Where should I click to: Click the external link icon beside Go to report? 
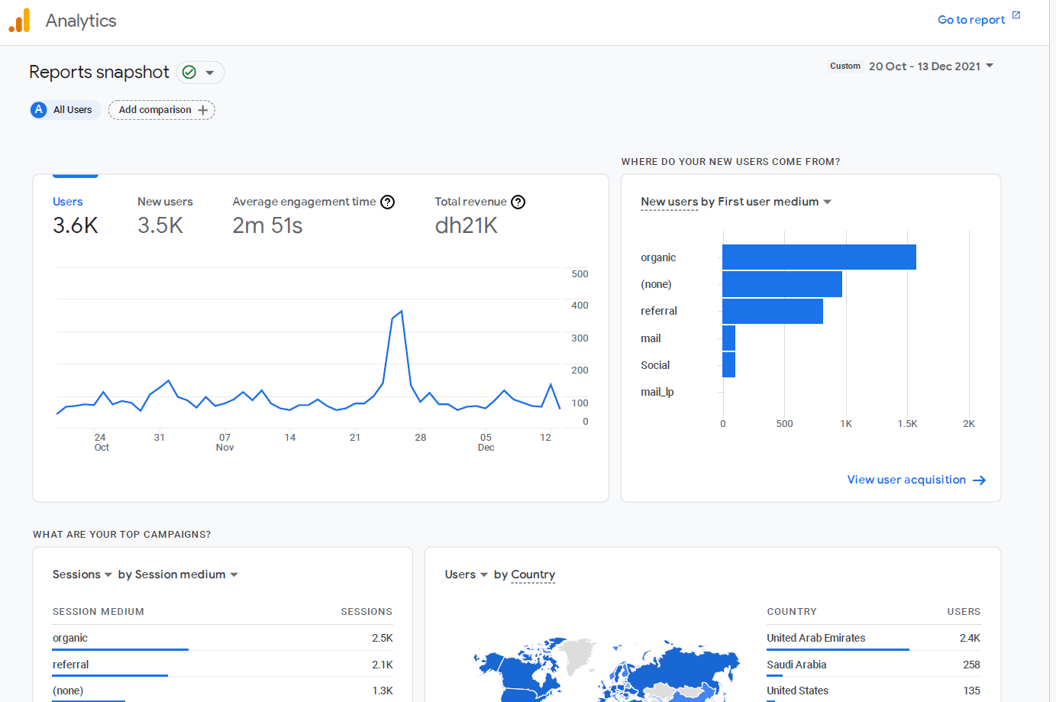[1016, 15]
